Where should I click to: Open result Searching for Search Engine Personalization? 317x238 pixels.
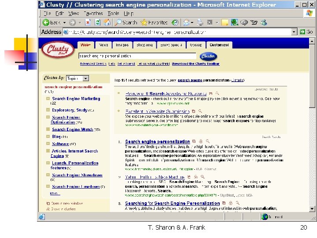pos(172,203)
